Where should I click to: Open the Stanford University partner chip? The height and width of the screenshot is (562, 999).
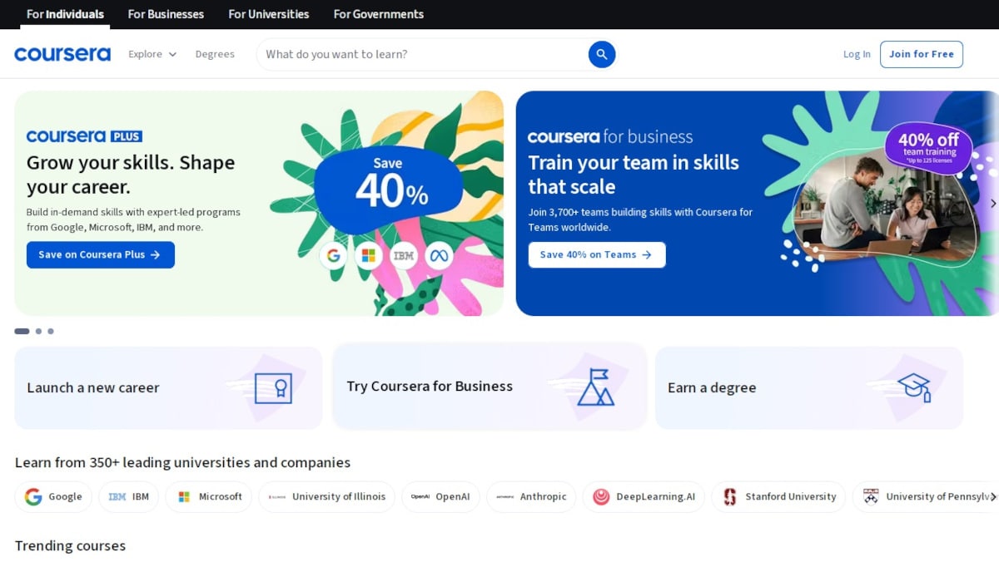tap(778, 496)
